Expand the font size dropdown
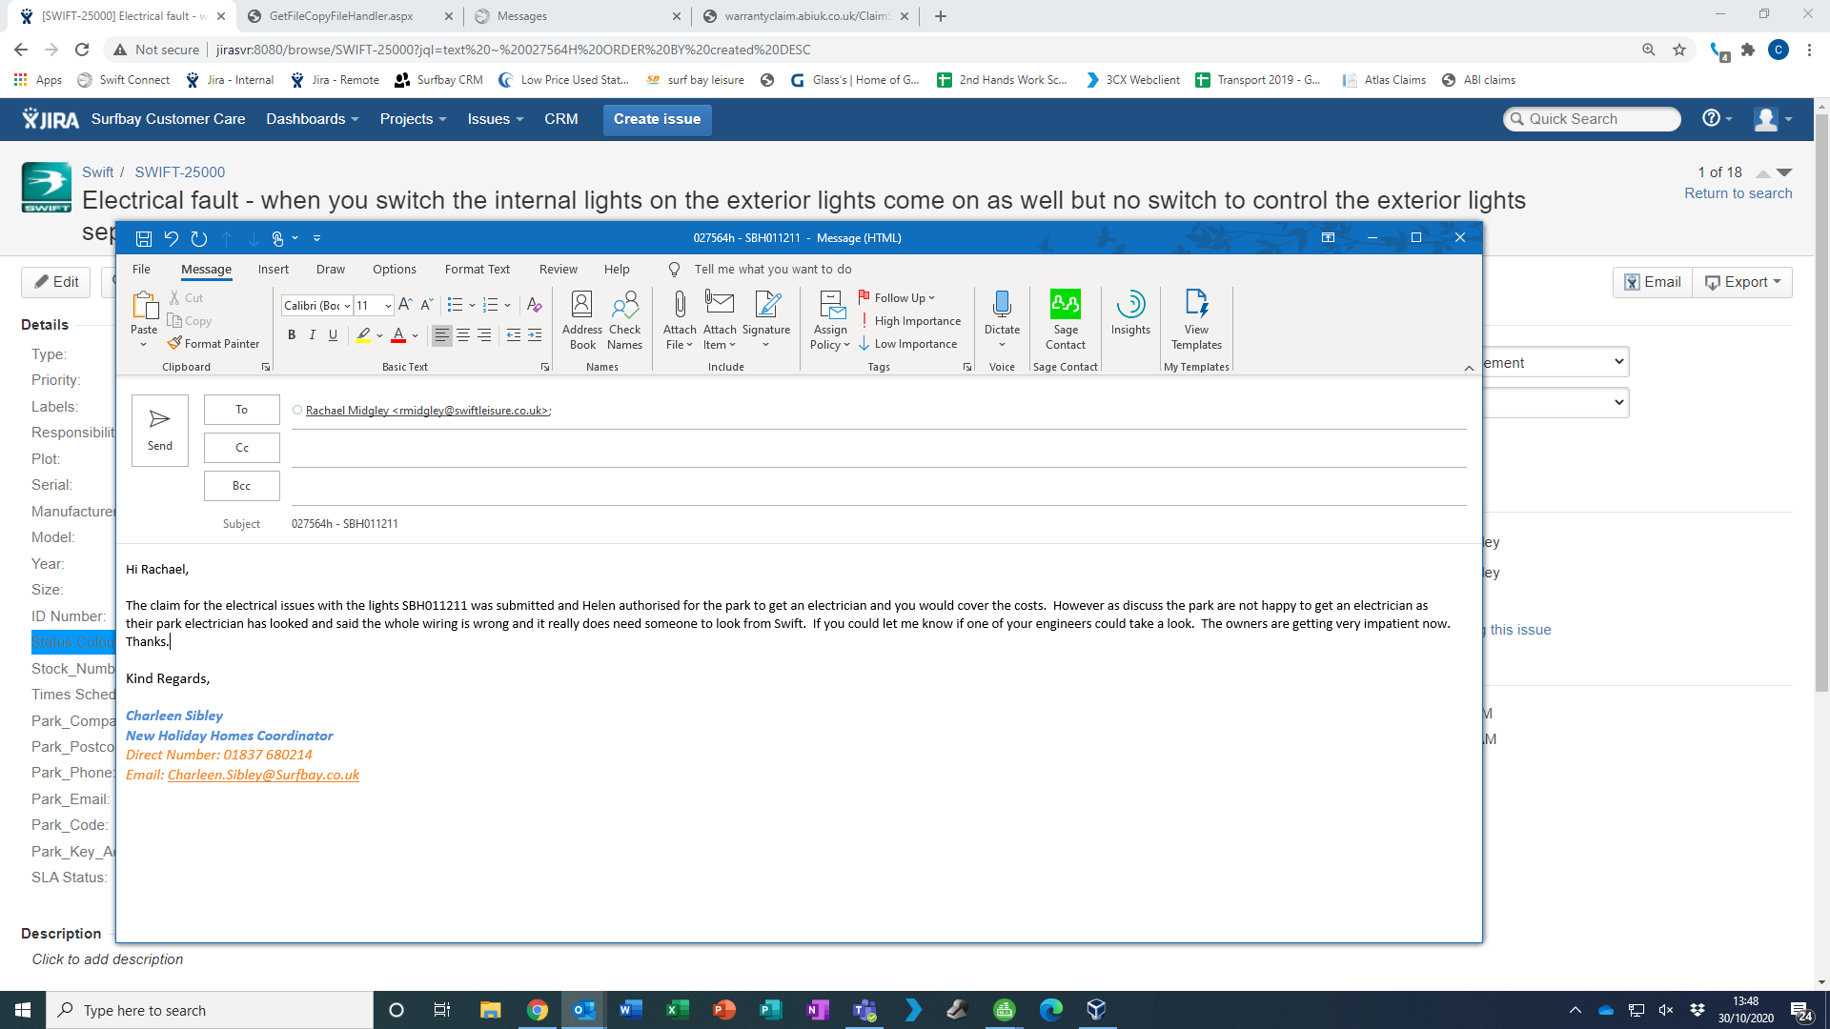 pos(388,306)
